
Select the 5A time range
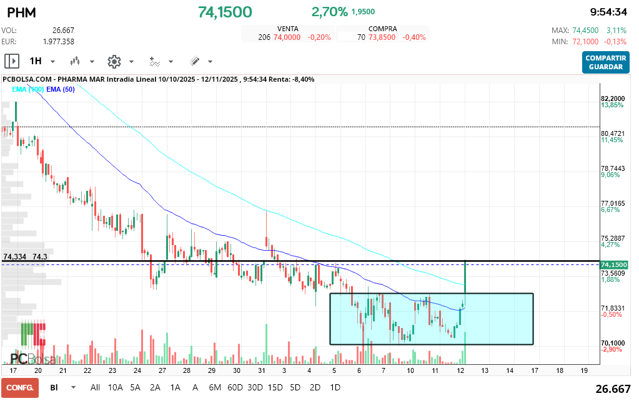coord(136,387)
